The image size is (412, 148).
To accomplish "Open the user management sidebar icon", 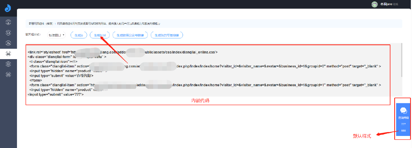I will pos(8,43).
